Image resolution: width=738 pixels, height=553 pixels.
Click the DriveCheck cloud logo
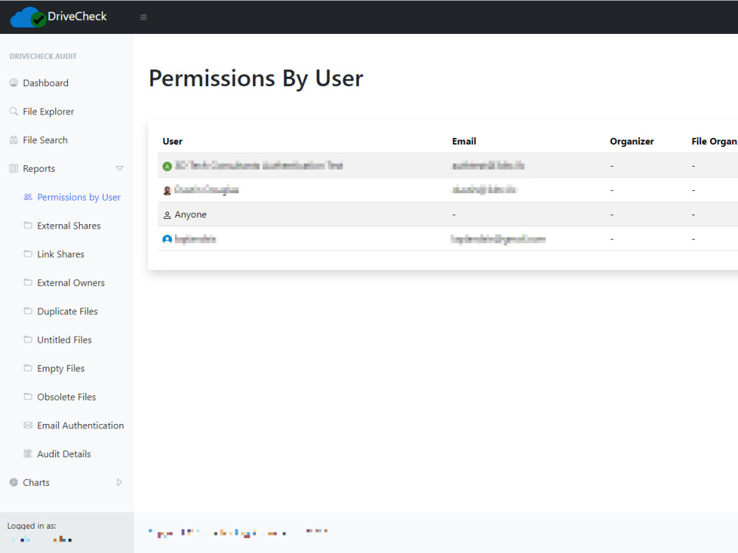click(x=28, y=17)
